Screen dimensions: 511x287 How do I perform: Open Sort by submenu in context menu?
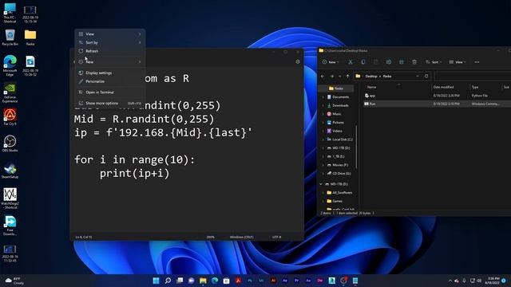(110, 42)
